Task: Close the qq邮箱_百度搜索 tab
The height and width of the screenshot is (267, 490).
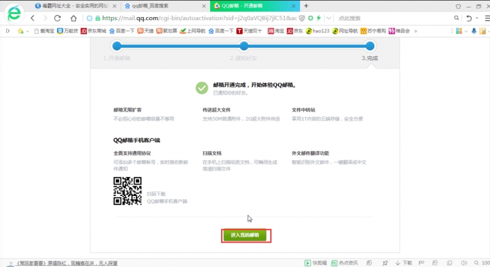Action: tap(204, 6)
